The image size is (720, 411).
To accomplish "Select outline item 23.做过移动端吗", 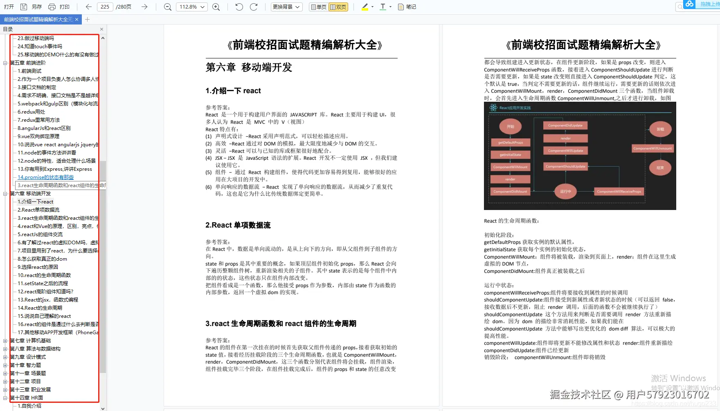I will (36, 38).
